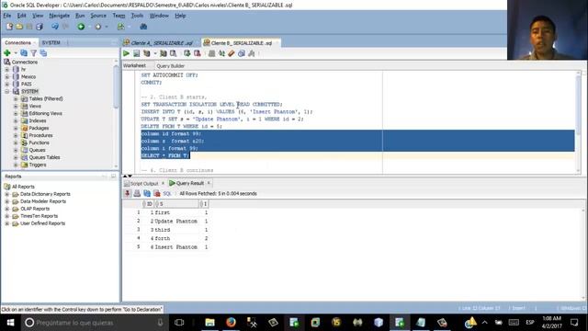Click the ID column header in results
The image size is (588, 331).
pyautogui.click(x=147, y=204)
